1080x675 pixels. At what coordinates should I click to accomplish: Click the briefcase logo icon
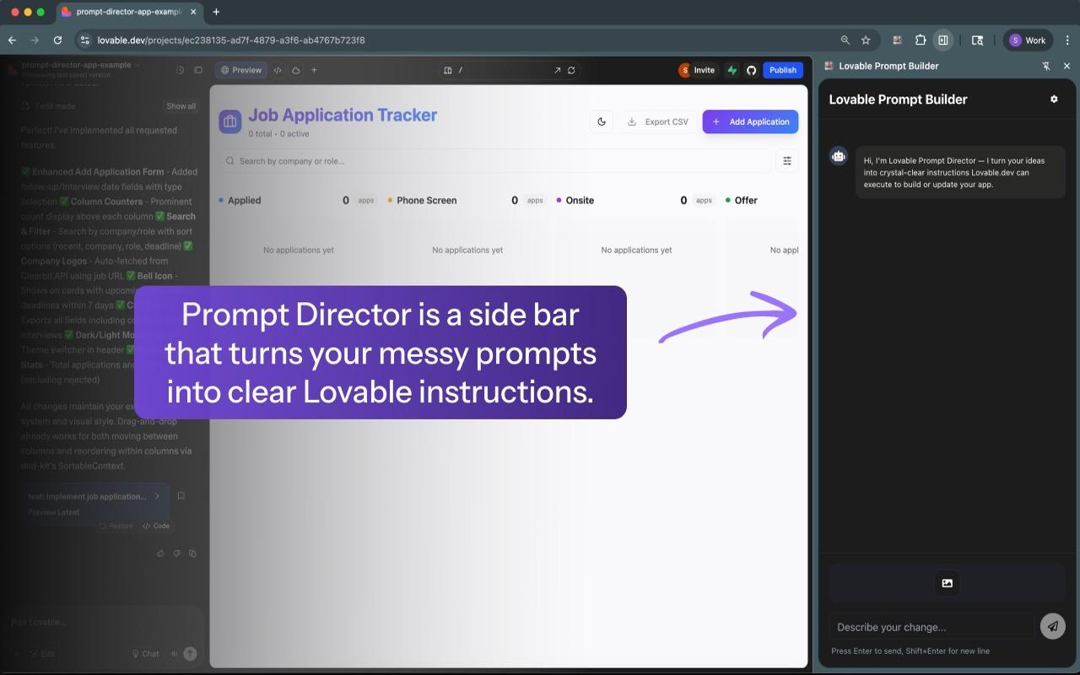click(x=230, y=121)
